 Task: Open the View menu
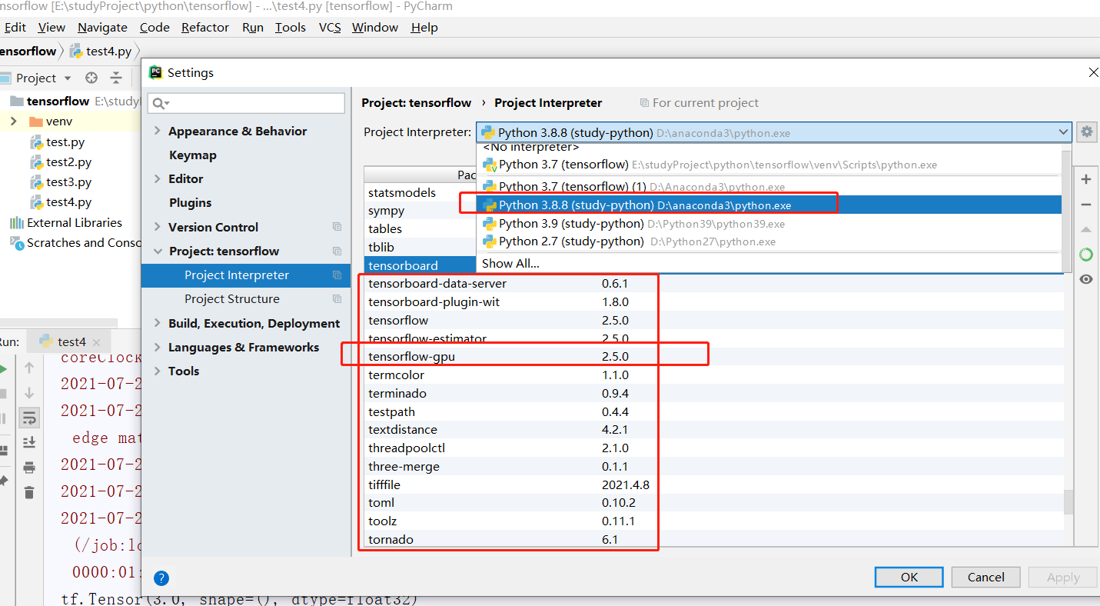(52, 27)
